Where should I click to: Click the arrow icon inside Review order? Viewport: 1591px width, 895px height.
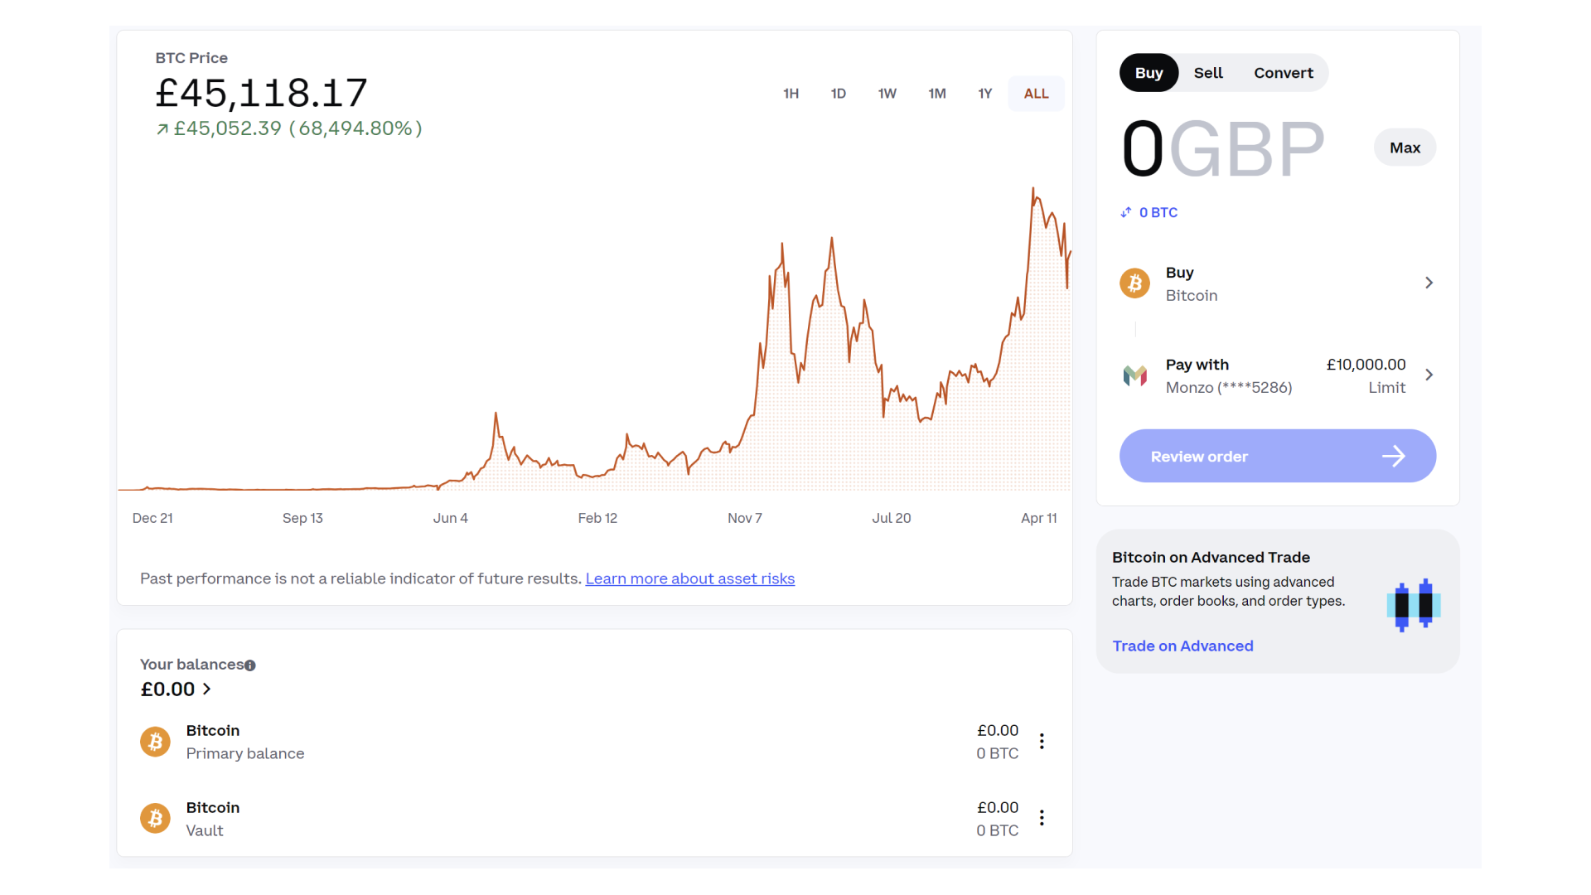(x=1395, y=456)
